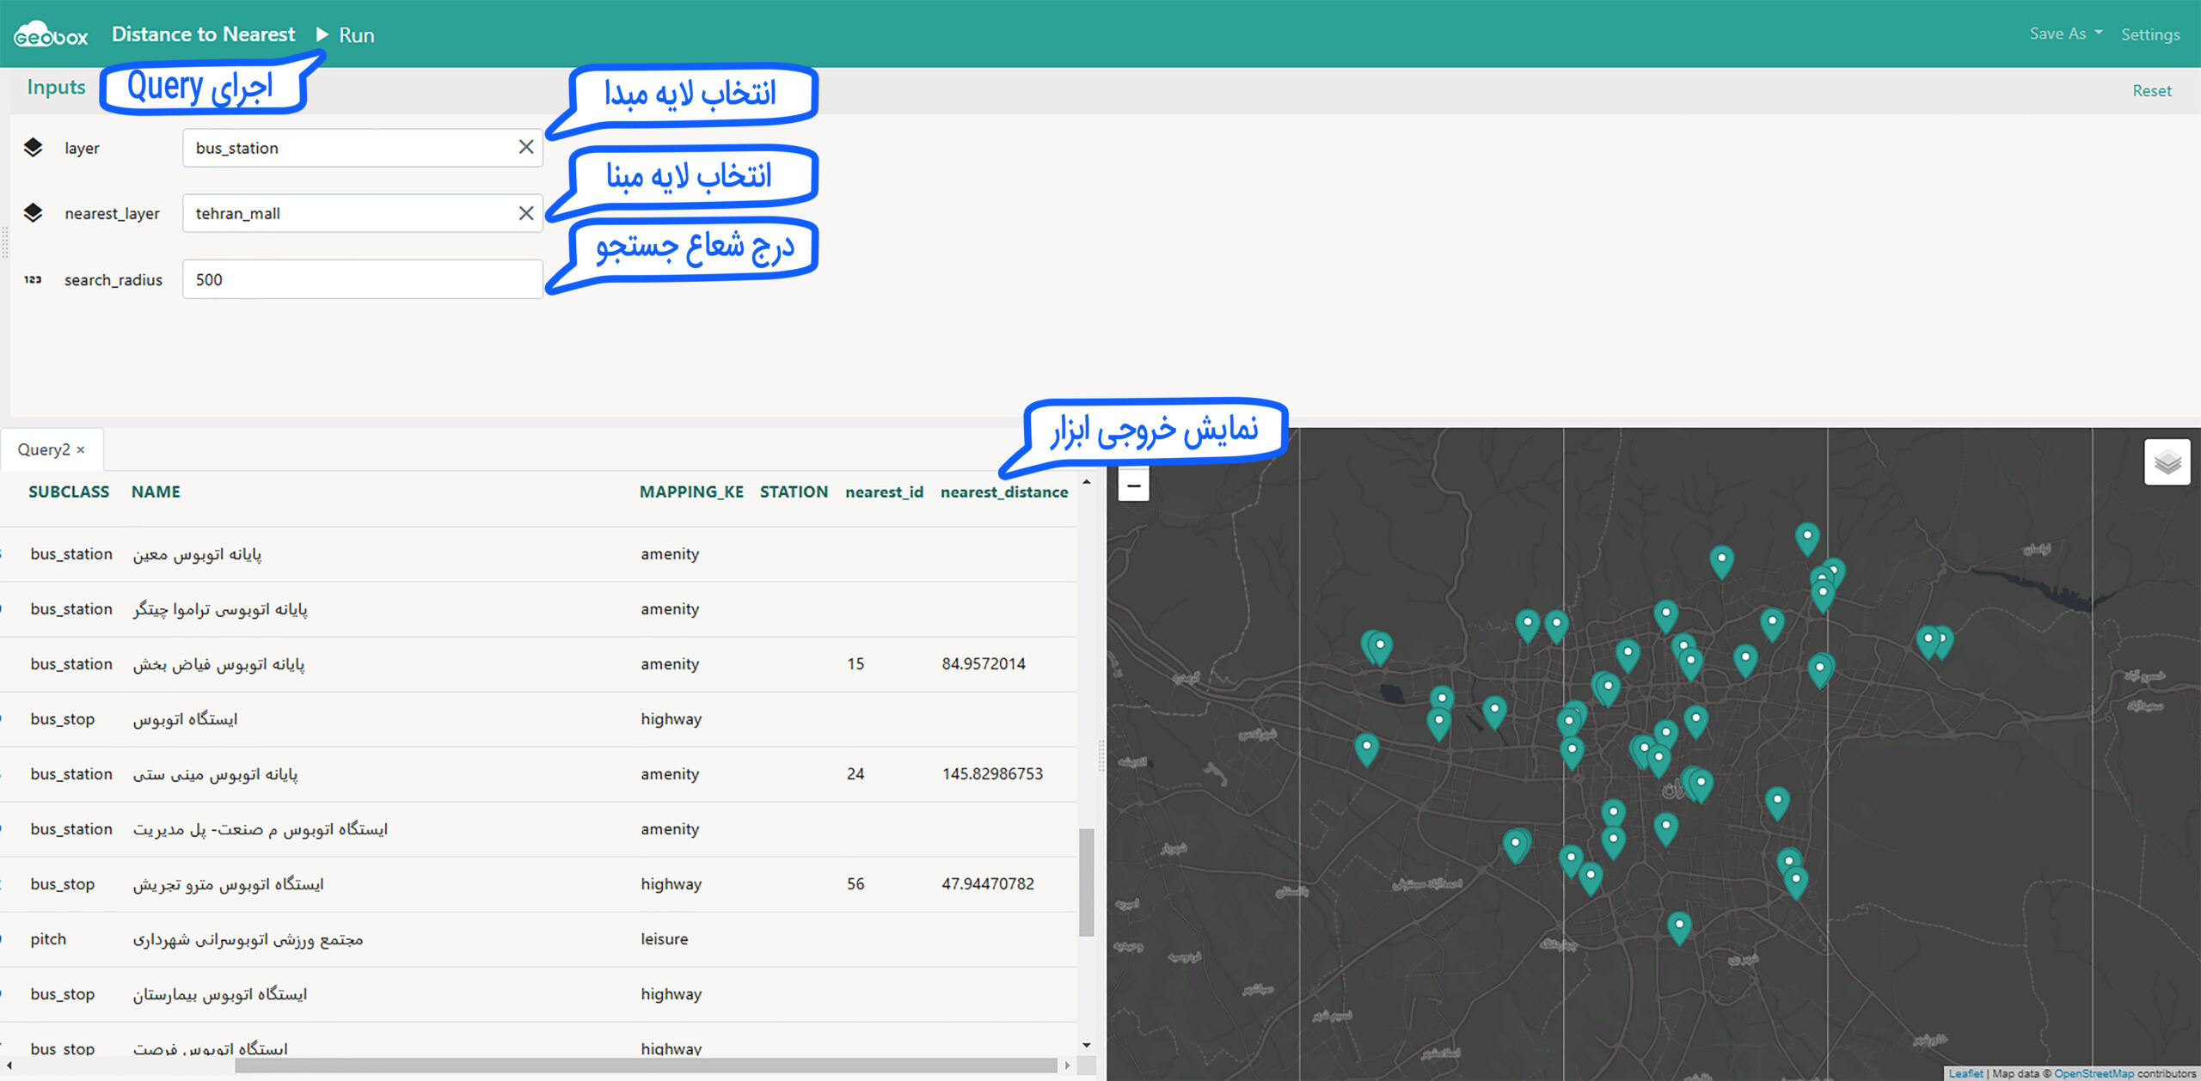Open Settings in the top bar
The height and width of the screenshot is (1081, 2201).
coord(2149,34)
